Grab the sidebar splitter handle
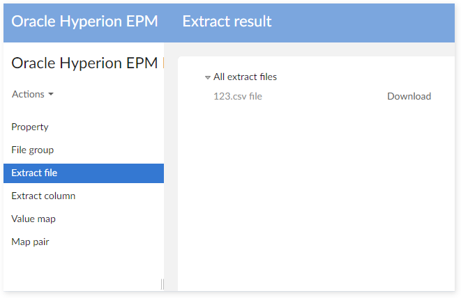This screenshot has height=298, width=461. tap(163, 283)
